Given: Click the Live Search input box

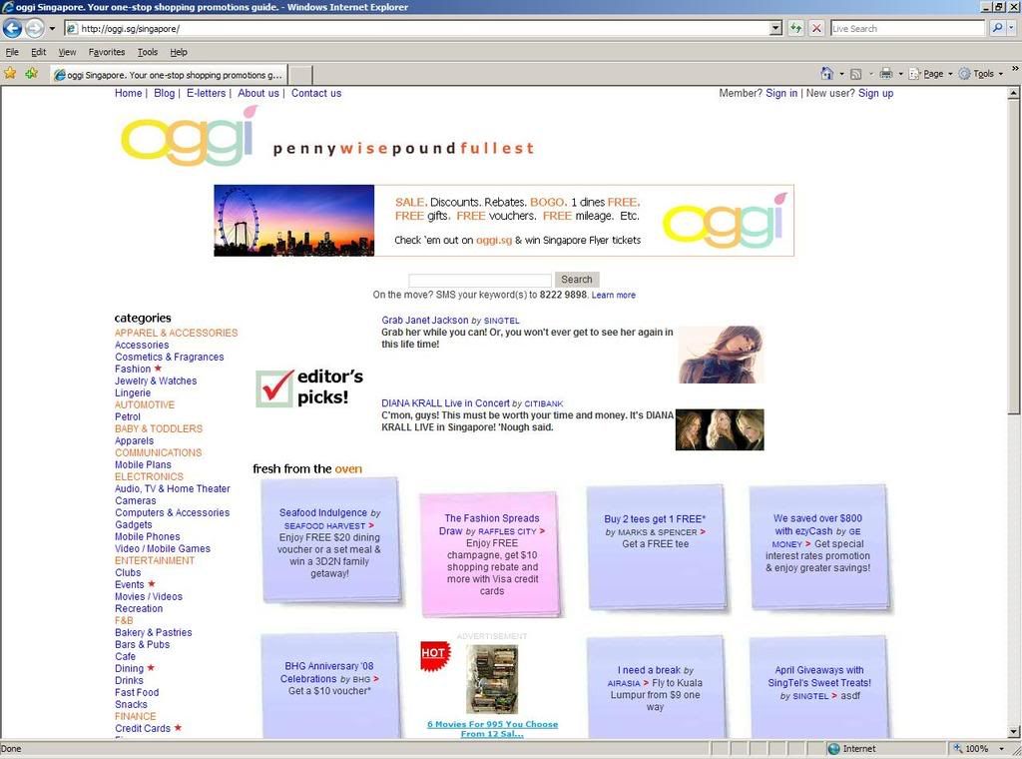Looking at the screenshot, I should (907, 28).
